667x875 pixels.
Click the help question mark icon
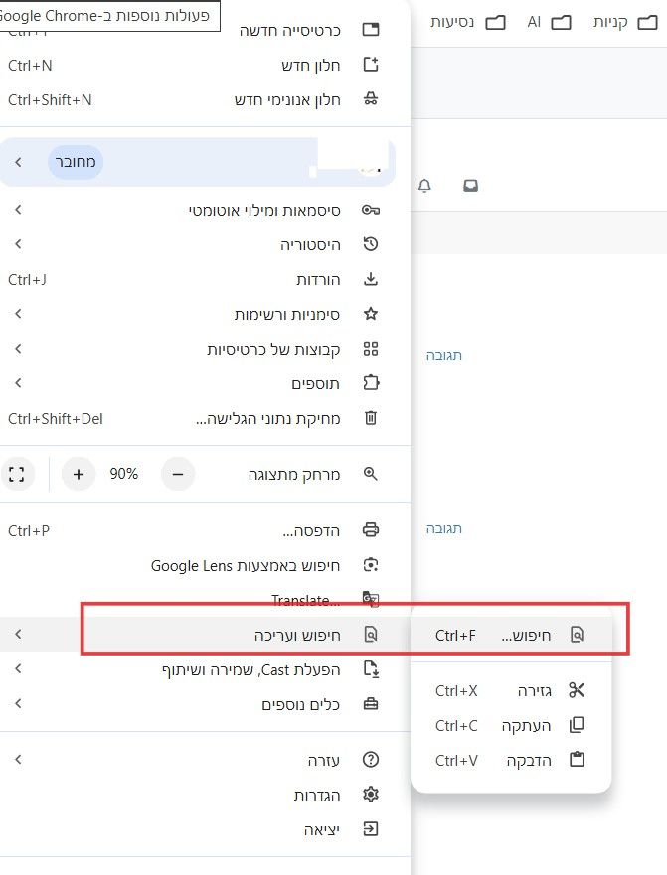point(371,760)
